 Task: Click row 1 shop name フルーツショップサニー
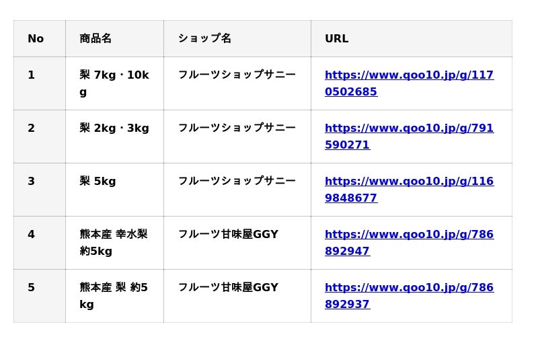pos(237,75)
